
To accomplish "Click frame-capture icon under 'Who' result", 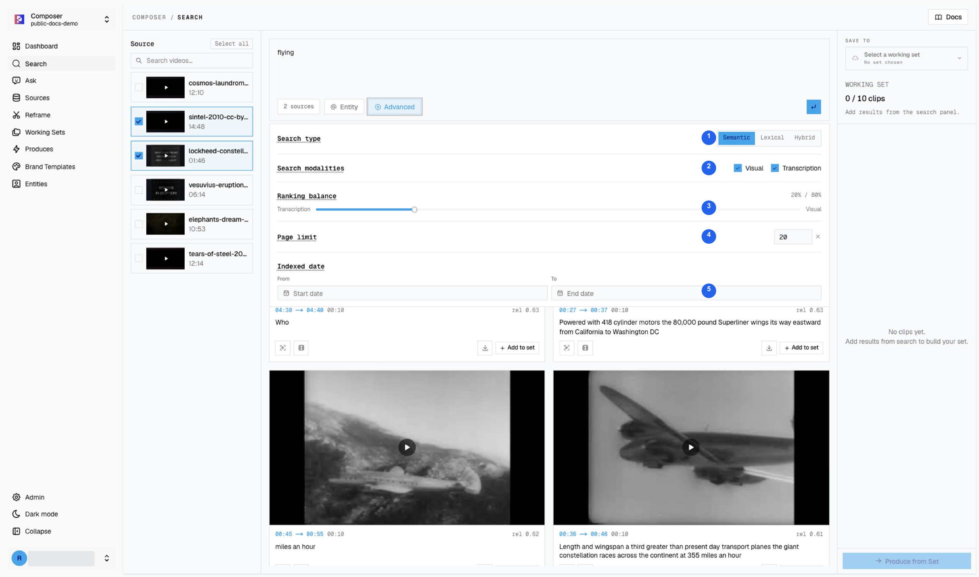I will pyautogui.click(x=283, y=347).
